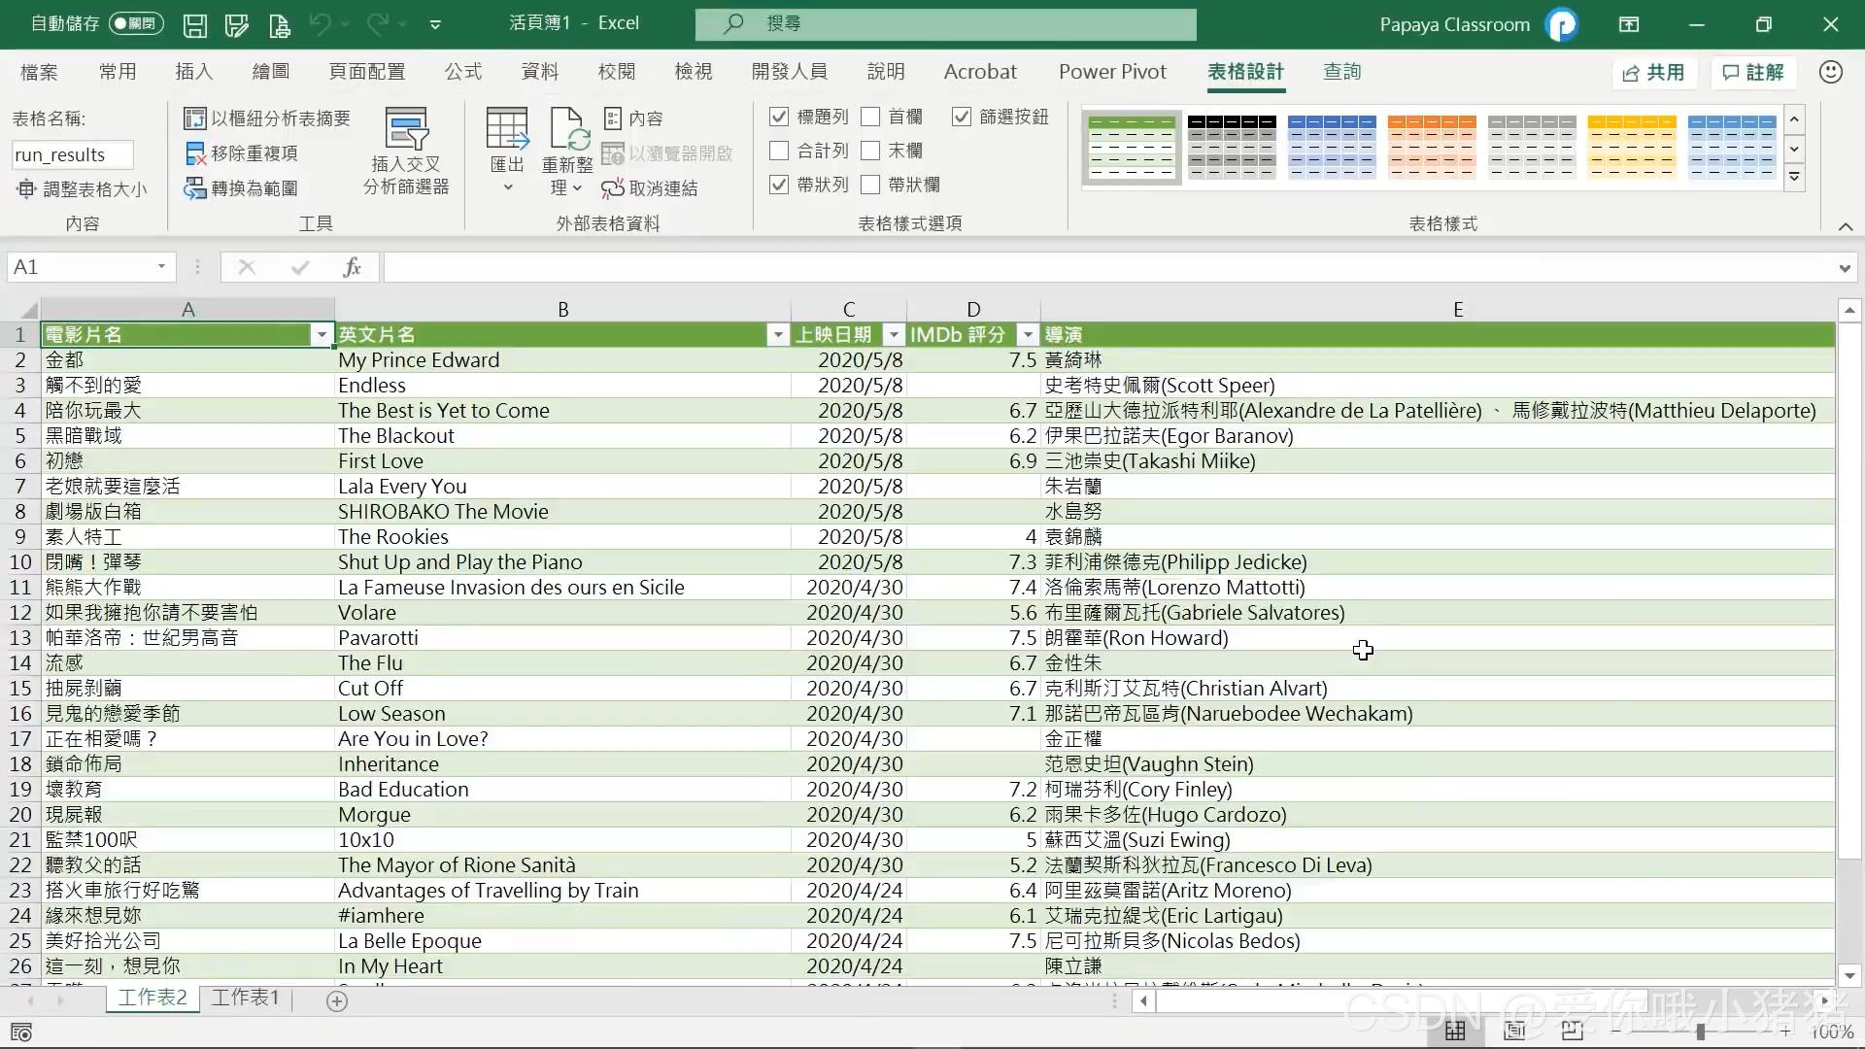Expand the table styles gallery
The width and height of the screenshot is (1865, 1049).
(x=1795, y=178)
